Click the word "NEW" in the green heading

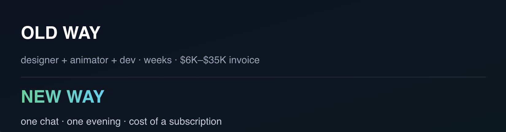41,97
